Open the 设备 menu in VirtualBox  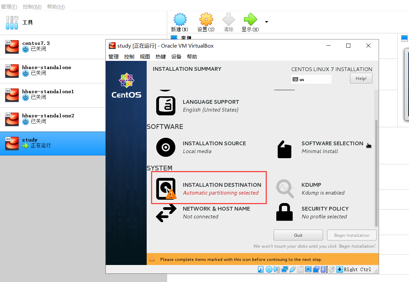(x=176, y=56)
